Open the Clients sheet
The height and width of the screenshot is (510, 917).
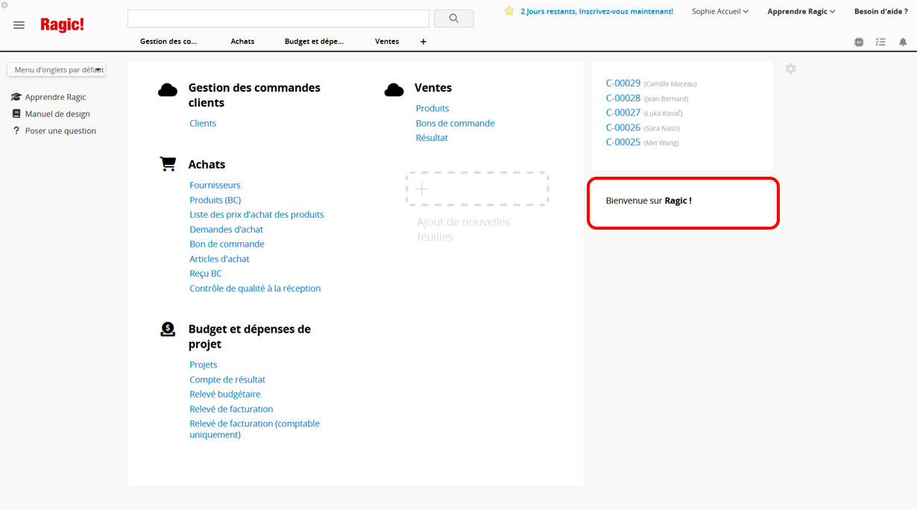coord(203,124)
